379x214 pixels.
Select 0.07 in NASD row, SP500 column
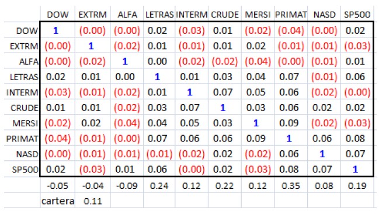coord(357,154)
